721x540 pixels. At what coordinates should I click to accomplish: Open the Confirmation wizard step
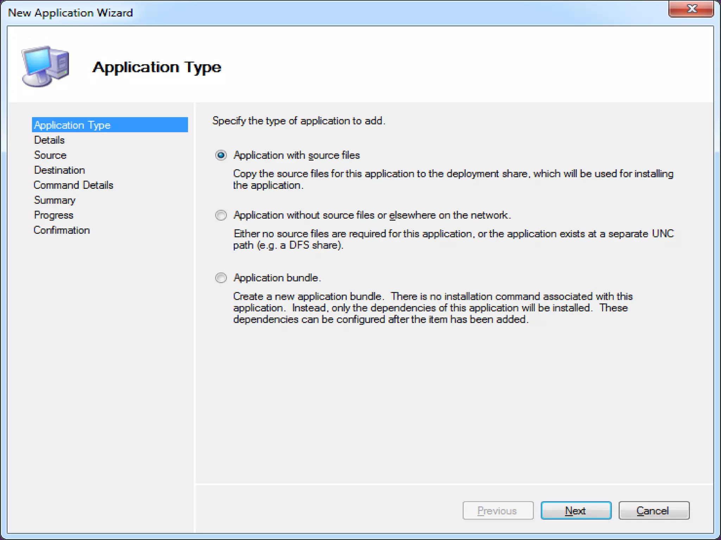62,230
